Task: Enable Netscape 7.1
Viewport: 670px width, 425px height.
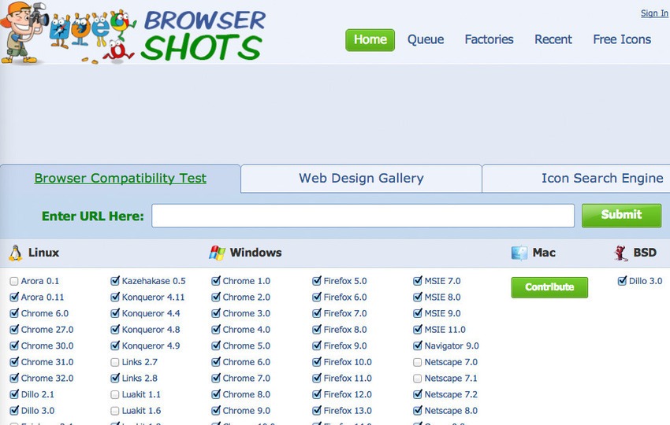Action: click(418, 379)
